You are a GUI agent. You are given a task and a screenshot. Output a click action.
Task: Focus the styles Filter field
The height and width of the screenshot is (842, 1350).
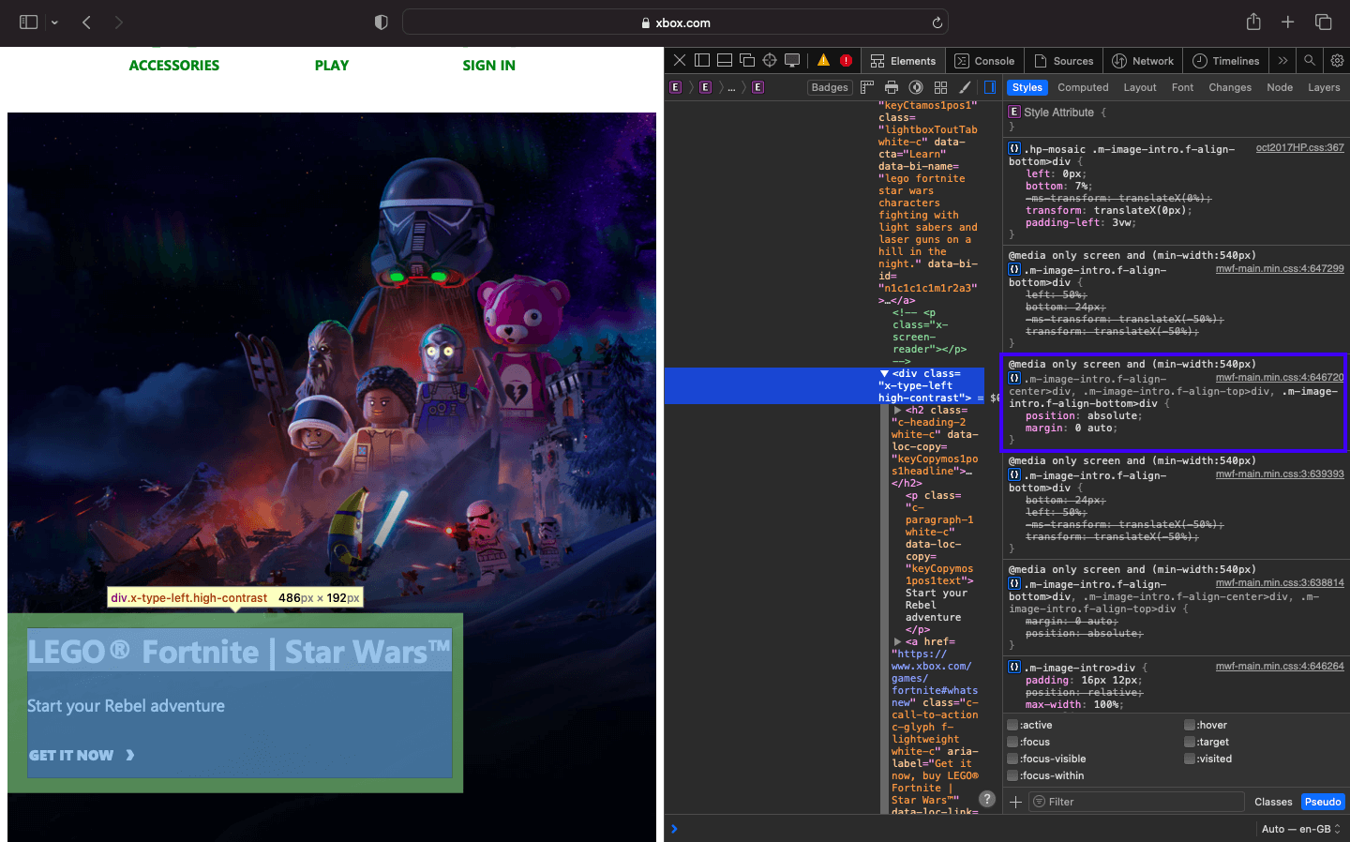click(x=1136, y=802)
